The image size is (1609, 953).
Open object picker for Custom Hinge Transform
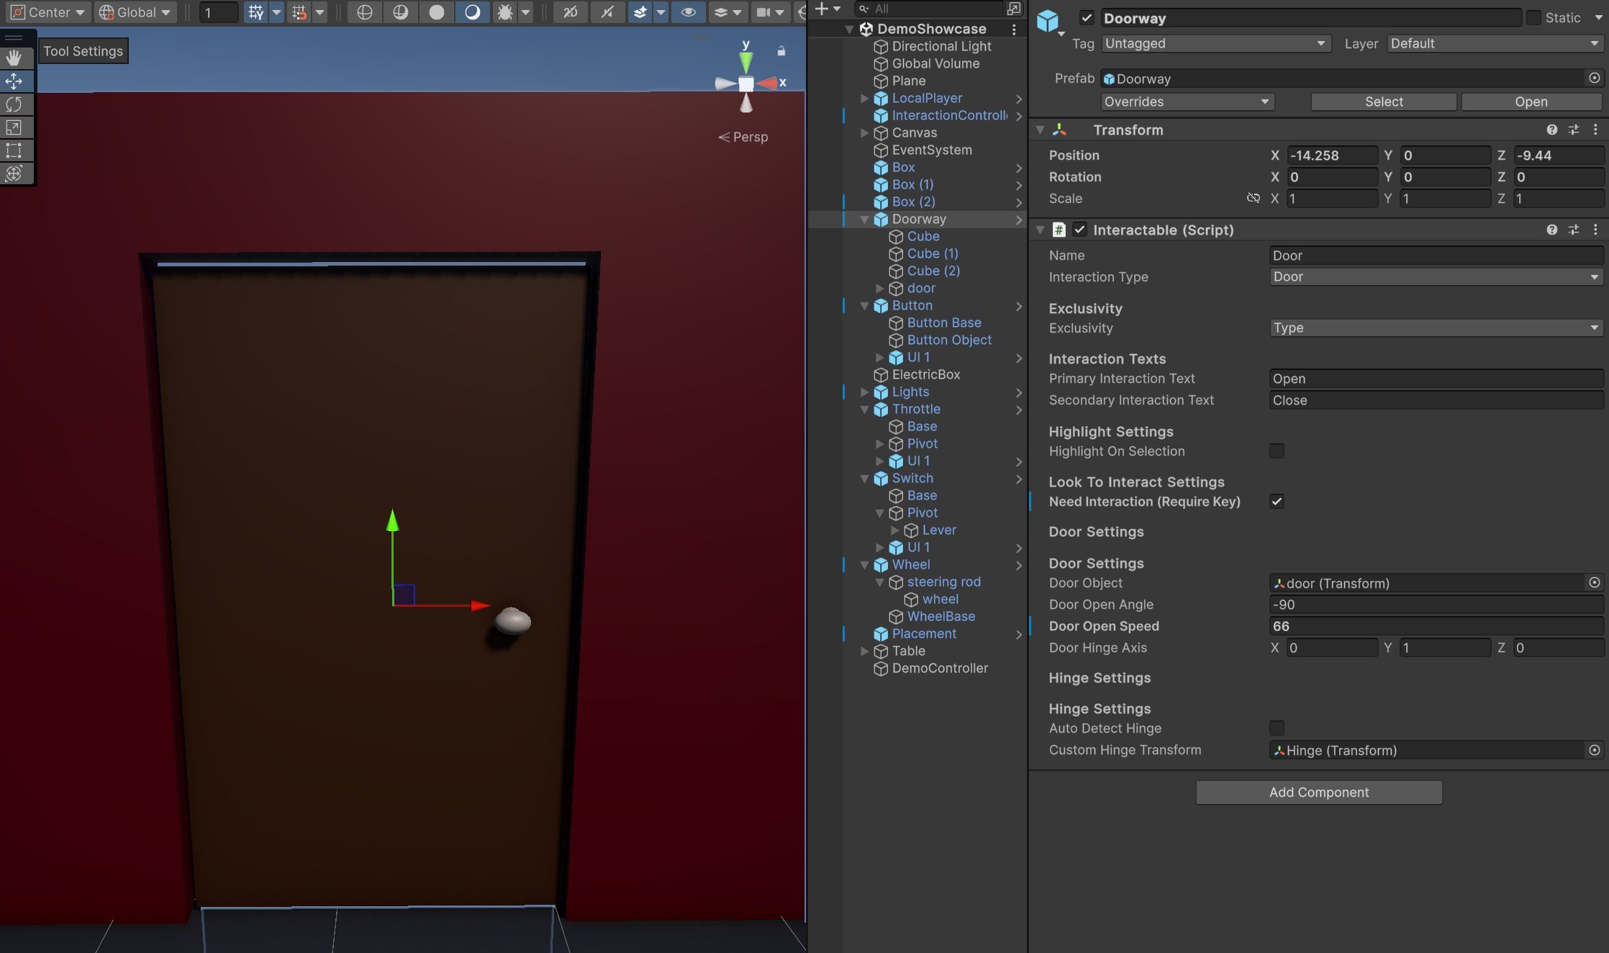coord(1595,750)
